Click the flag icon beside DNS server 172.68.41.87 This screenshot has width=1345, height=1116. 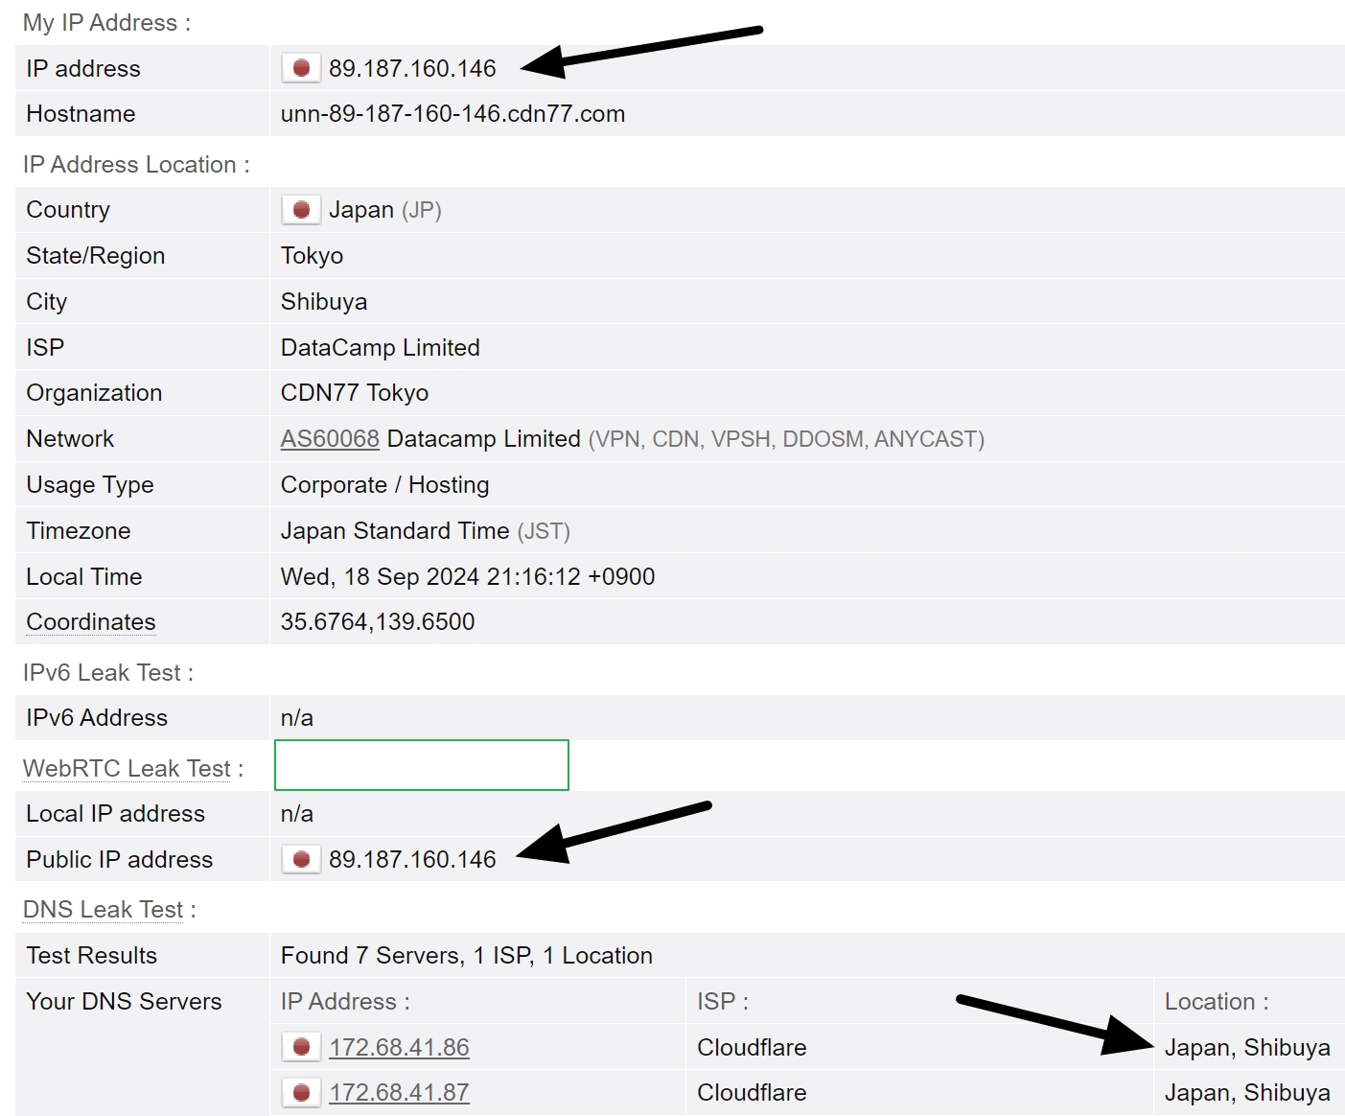click(x=301, y=1092)
